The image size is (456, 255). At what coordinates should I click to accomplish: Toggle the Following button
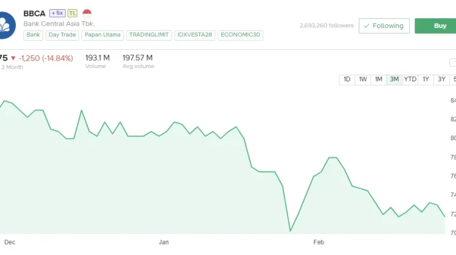(x=384, y=26)
